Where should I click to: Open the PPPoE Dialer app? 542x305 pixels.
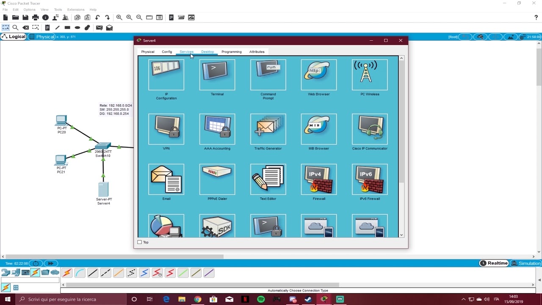217,179
